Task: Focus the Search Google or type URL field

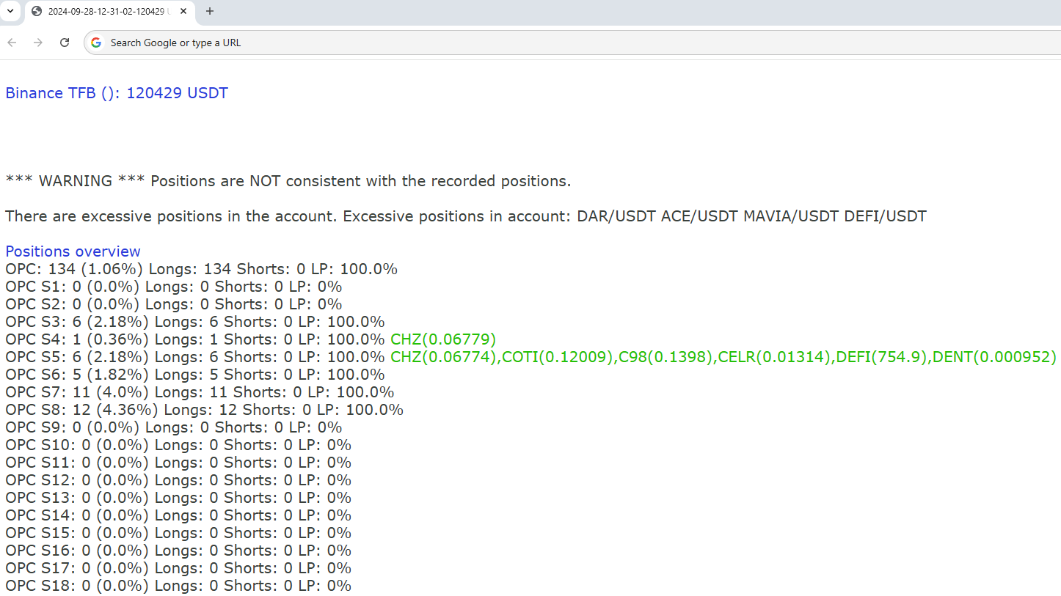Action: 440,43
